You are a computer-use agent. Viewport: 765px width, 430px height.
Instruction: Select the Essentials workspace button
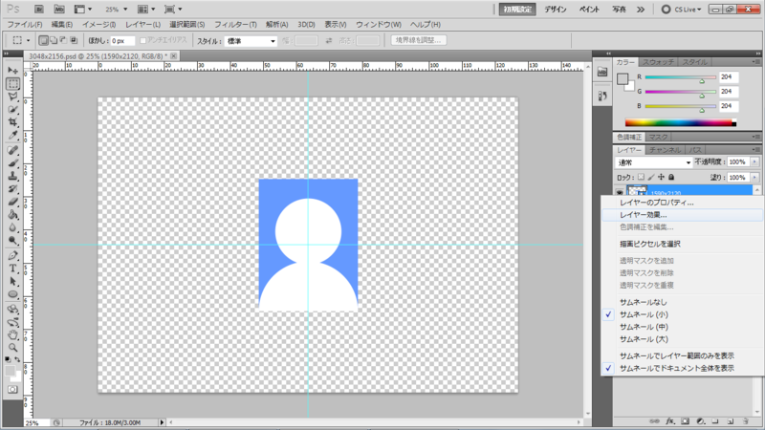click(517, 10)
